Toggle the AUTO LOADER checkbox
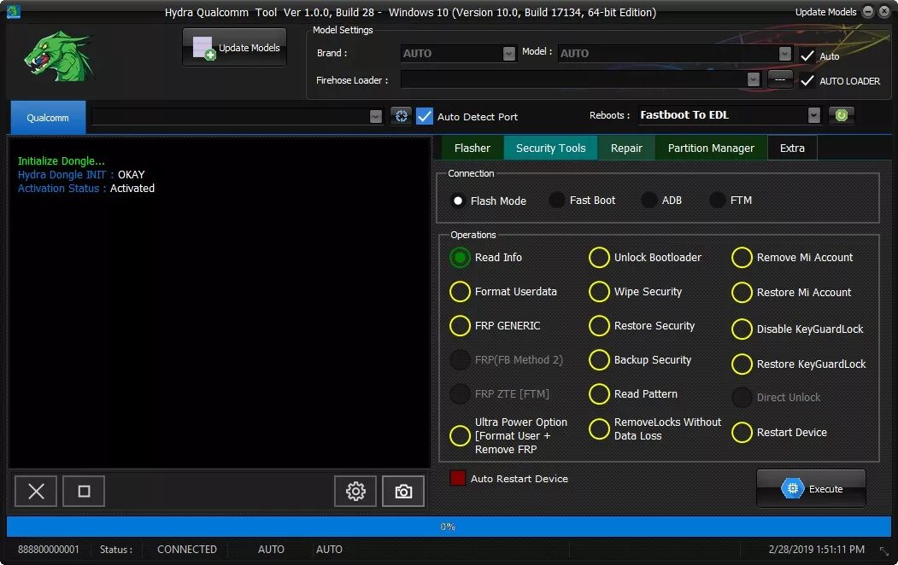The width and height of the screenshot is (898, 565). (807, 80)
